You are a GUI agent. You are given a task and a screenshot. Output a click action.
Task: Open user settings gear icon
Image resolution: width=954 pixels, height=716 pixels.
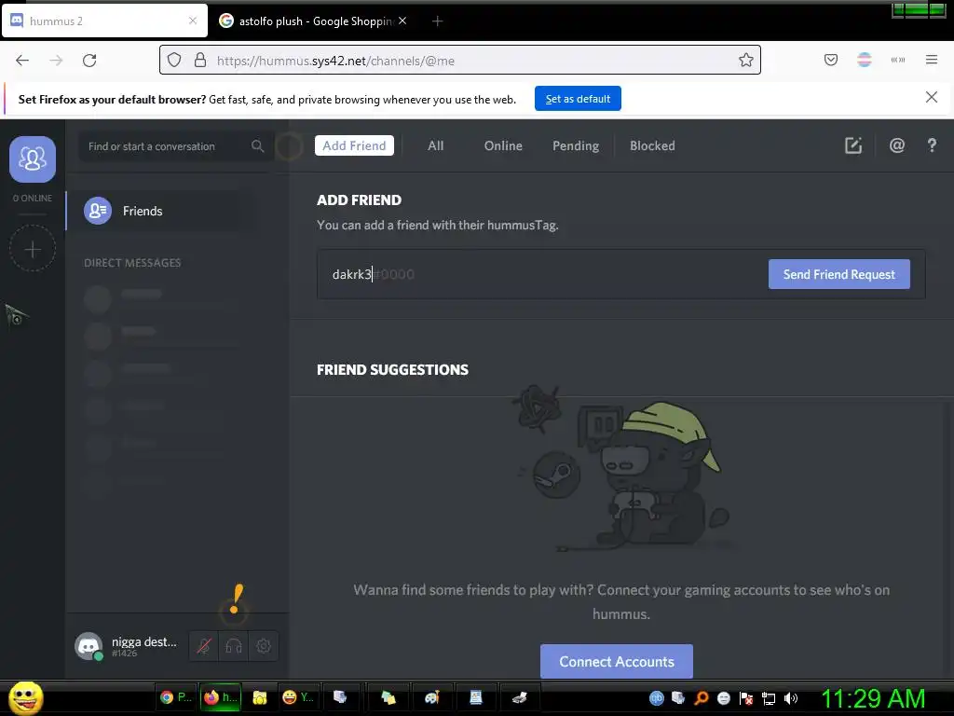click(264, 646)
